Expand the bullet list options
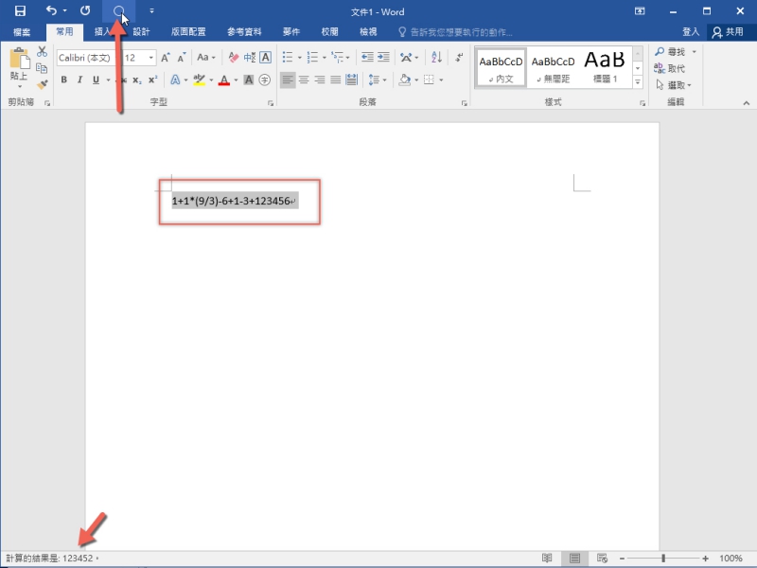The width and height of the screenshot is (757, 568). point(299,58)
